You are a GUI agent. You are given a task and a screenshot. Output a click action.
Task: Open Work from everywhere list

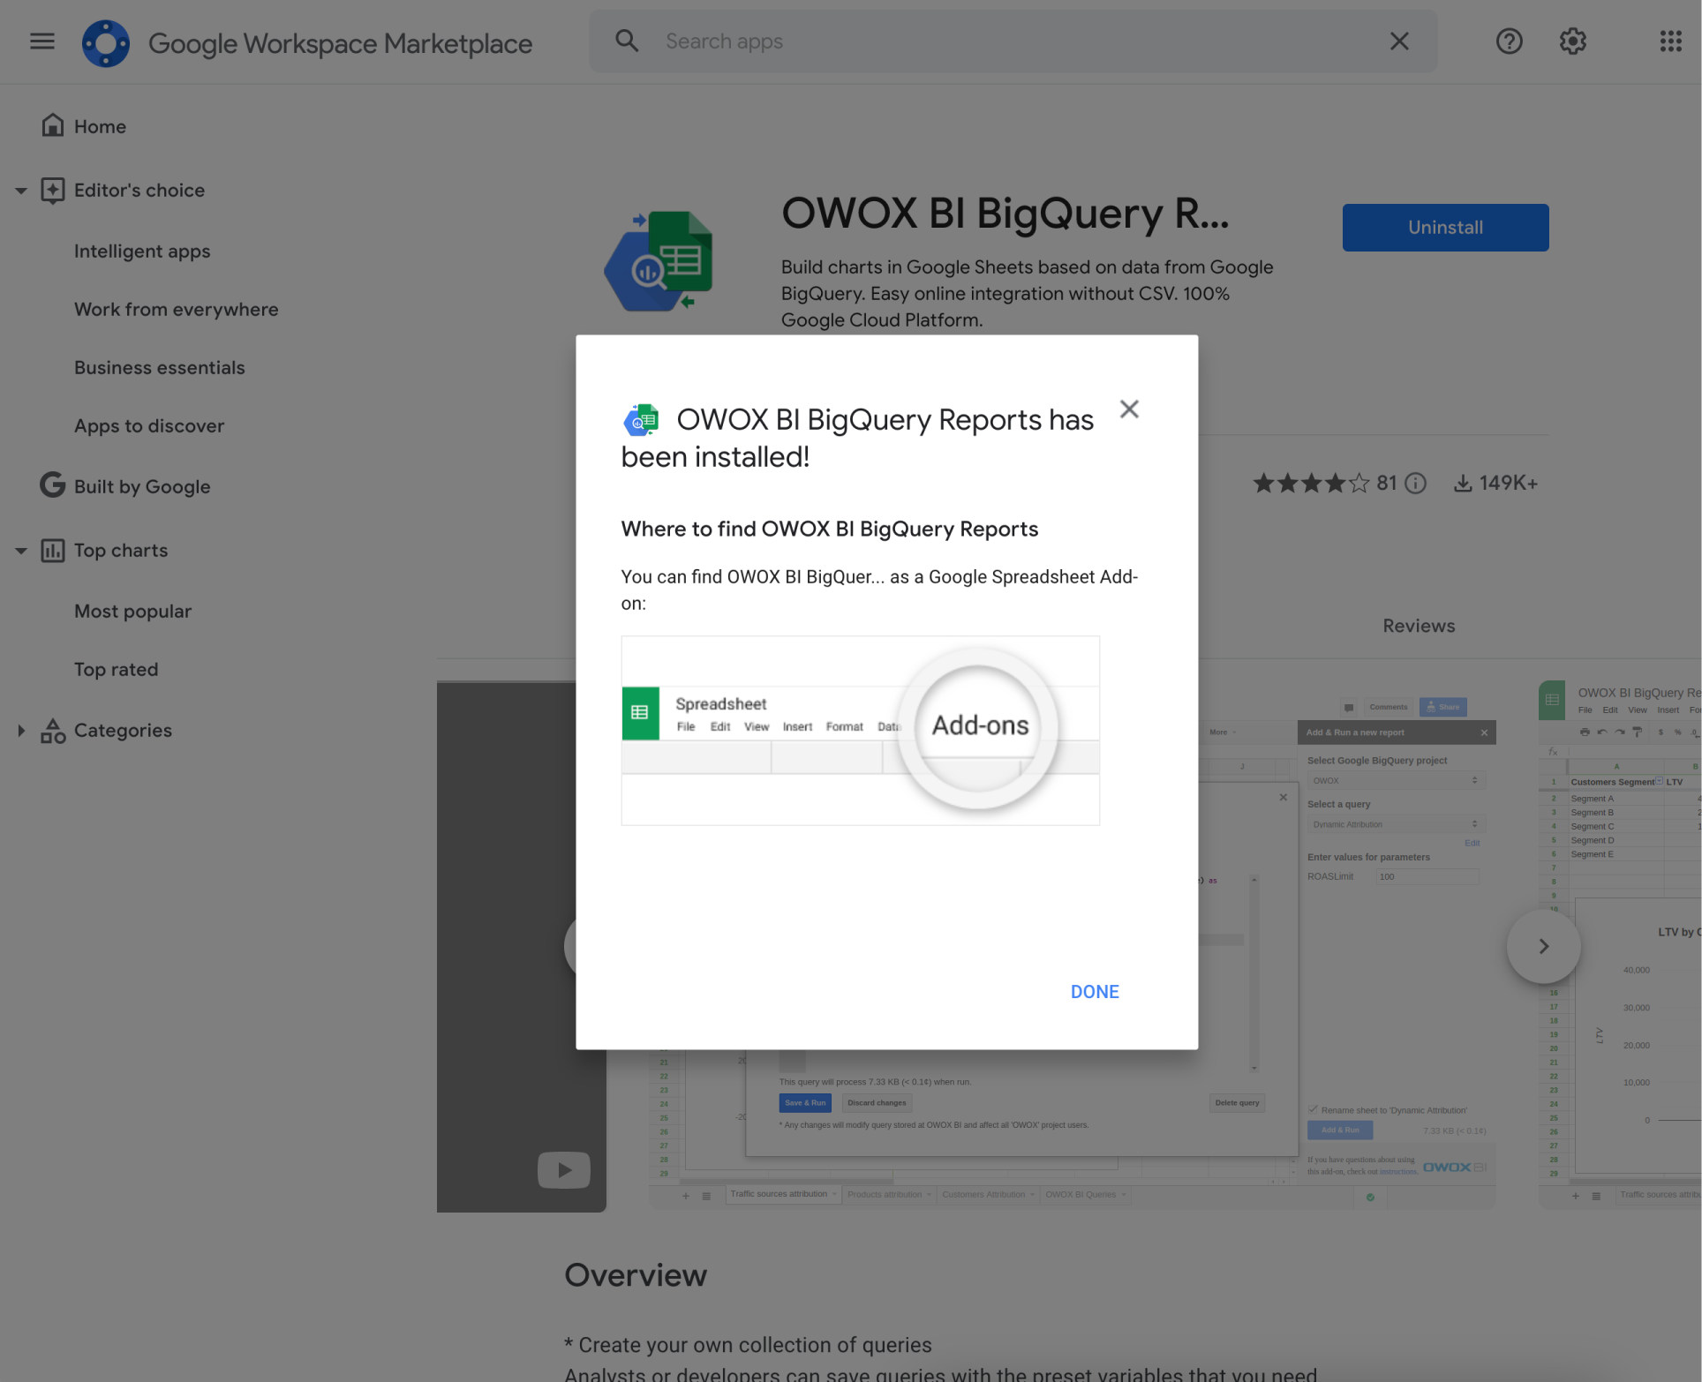(176, 309)
